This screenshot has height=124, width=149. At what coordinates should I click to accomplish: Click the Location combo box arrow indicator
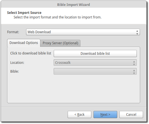tap(134, 63)
